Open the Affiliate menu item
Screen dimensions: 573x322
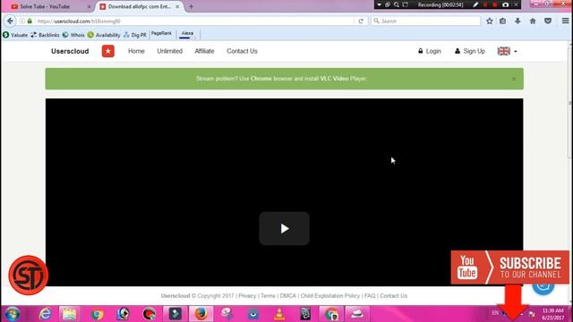click(204, 51)
